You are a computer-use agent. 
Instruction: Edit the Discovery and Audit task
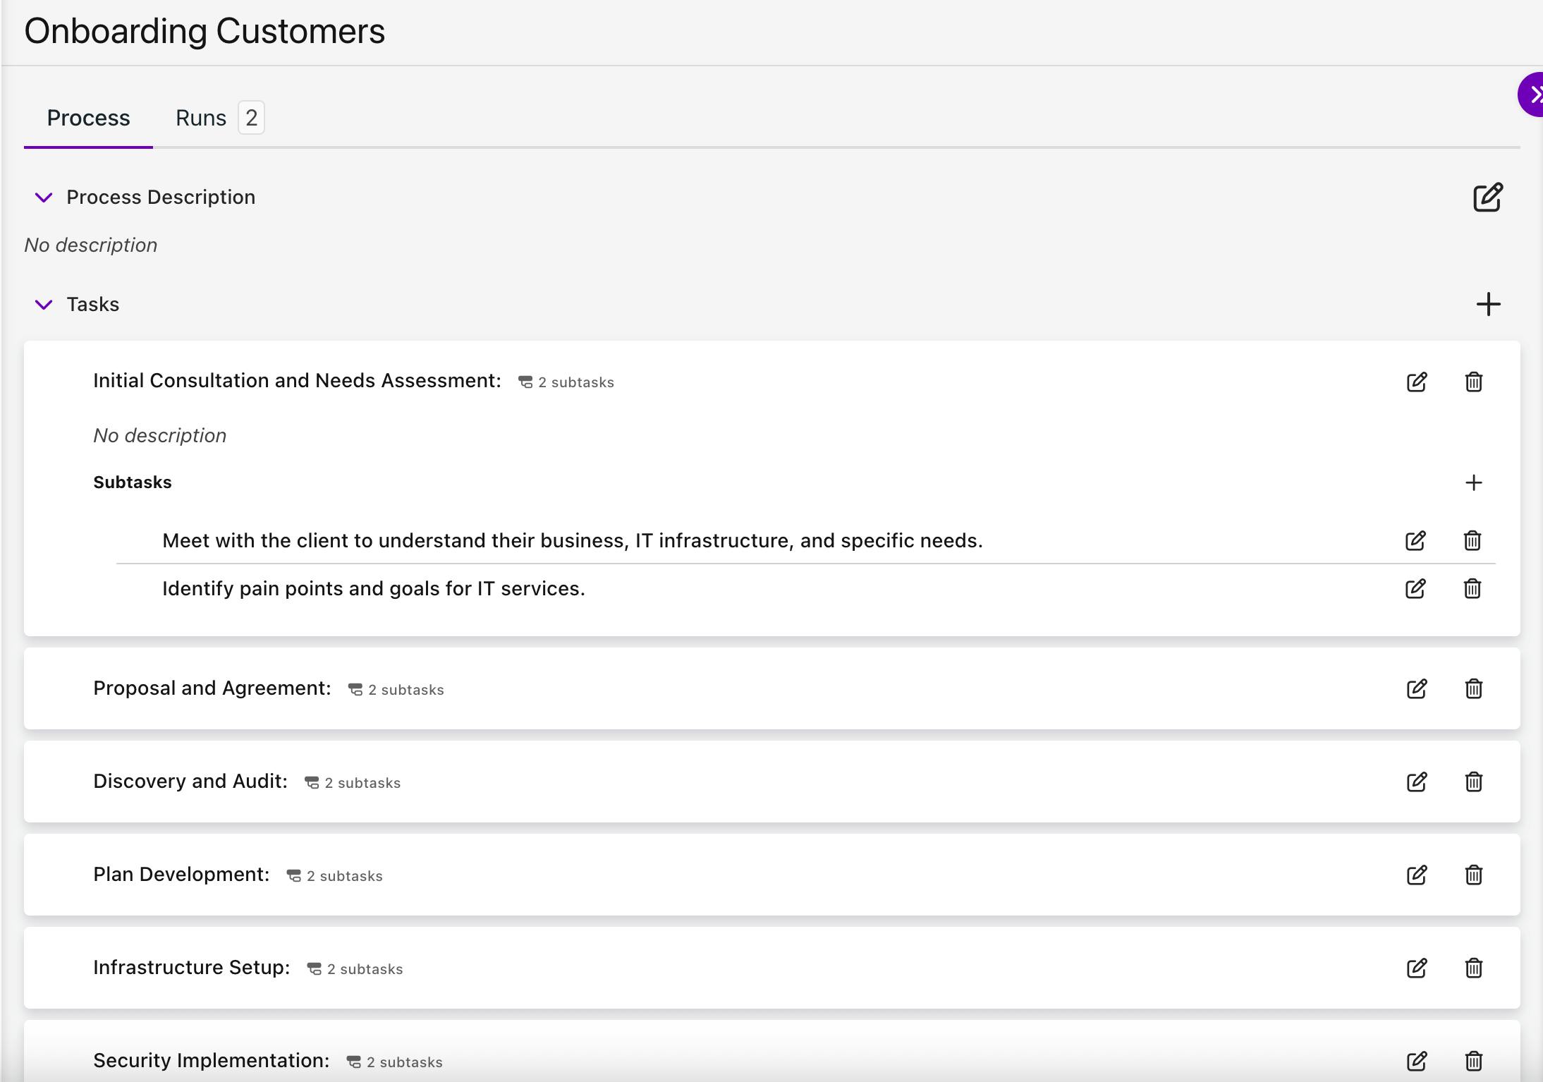[1416, 782]
